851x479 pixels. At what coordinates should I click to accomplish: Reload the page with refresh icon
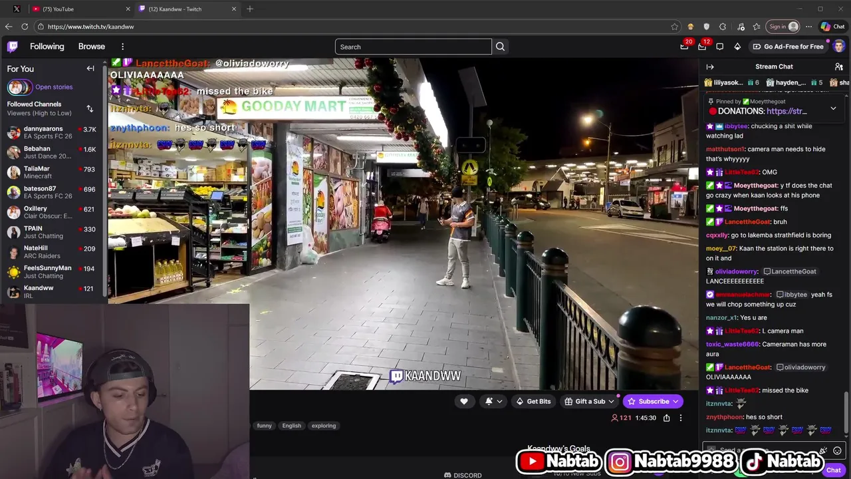pyautogui.click(x=25, y=27)
